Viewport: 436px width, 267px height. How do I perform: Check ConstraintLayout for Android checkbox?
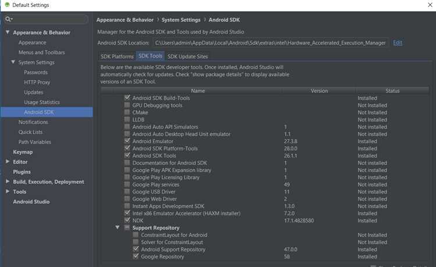(135, 235)
